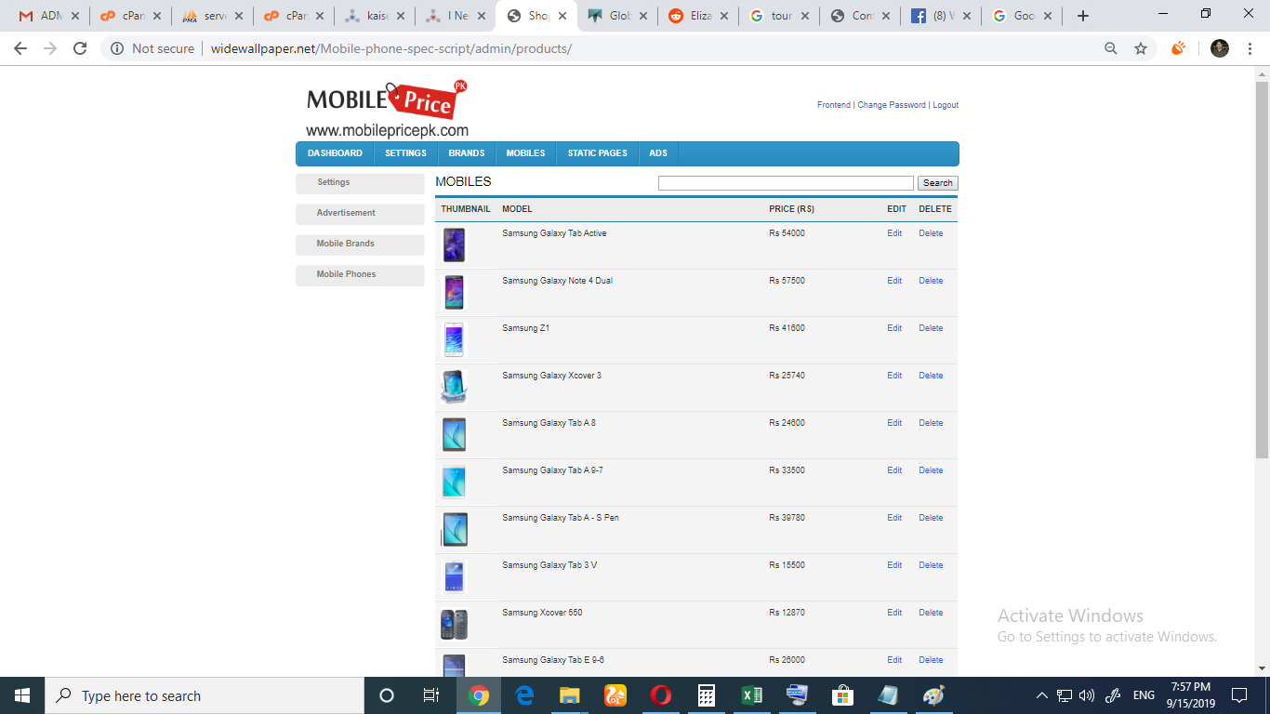The image size is (1270, 714).
Task: Delete Samsung Galaxy Tab A 8
Action: click(x=931, y=423)
